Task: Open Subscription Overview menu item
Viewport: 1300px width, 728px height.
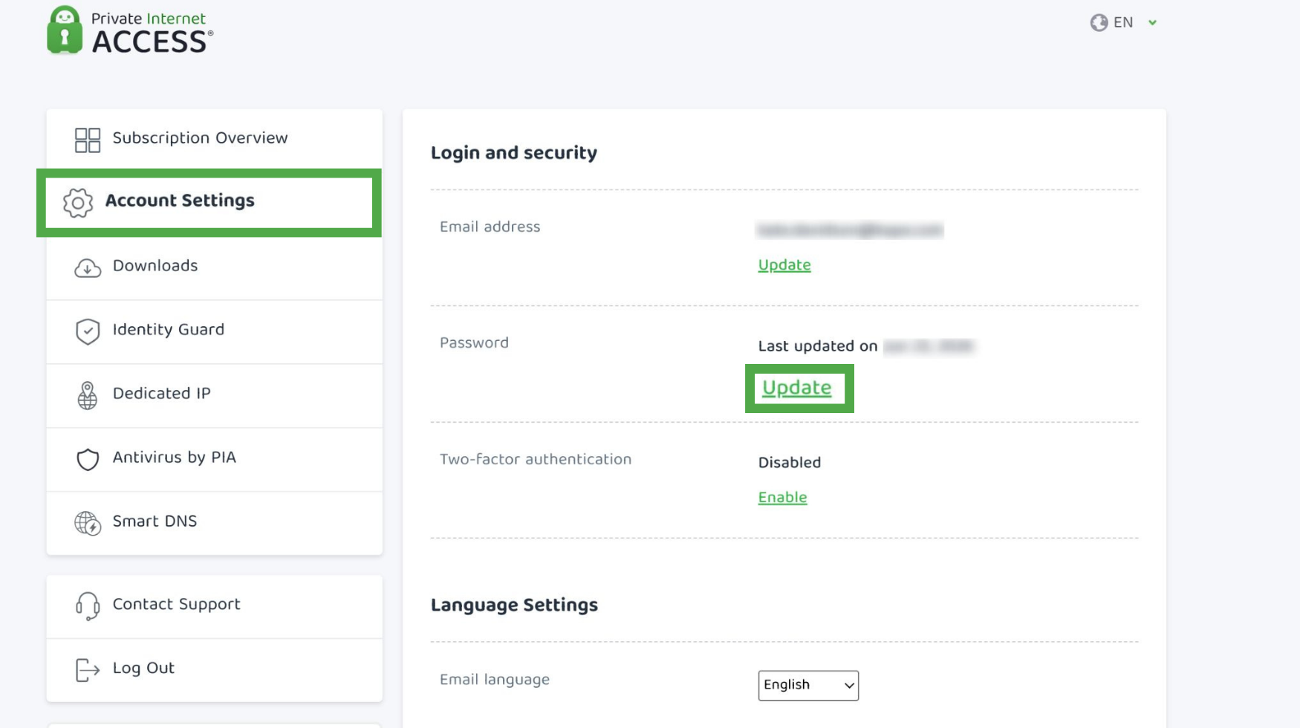Action: click(215, 139)
